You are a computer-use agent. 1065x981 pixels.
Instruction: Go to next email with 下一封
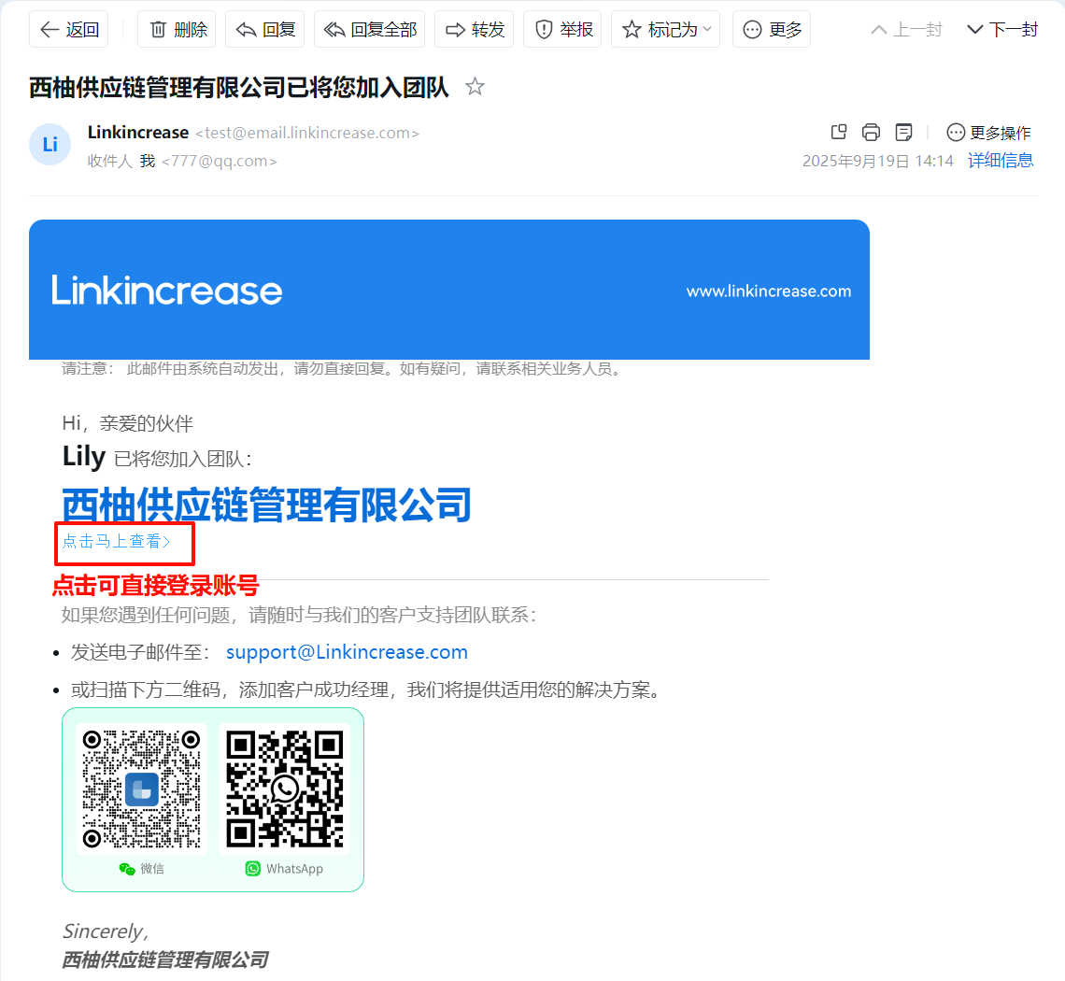tap(1001, 30)
